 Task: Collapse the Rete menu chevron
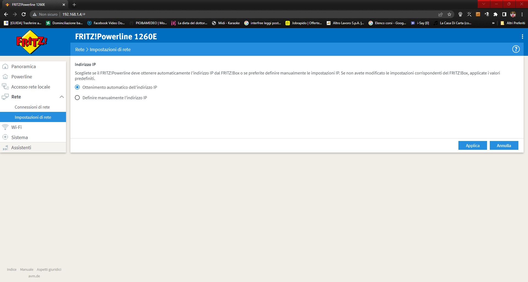point(62,97)
